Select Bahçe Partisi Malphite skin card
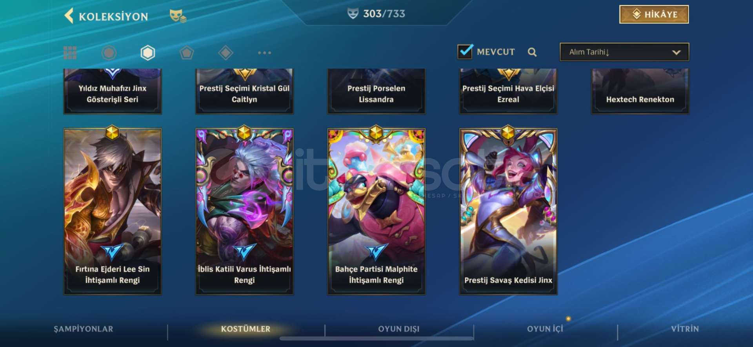 376,211
